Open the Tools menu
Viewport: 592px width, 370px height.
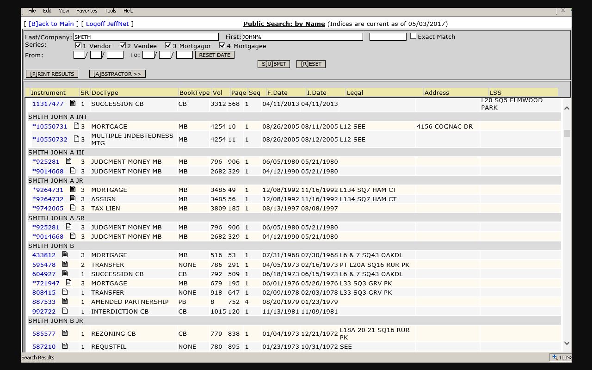click(x=111, y=11)
